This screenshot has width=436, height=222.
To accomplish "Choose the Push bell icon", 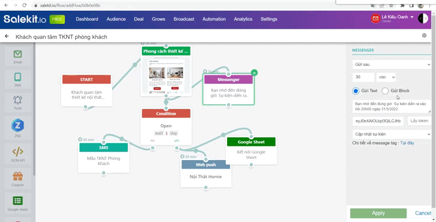I will [17, 100].
